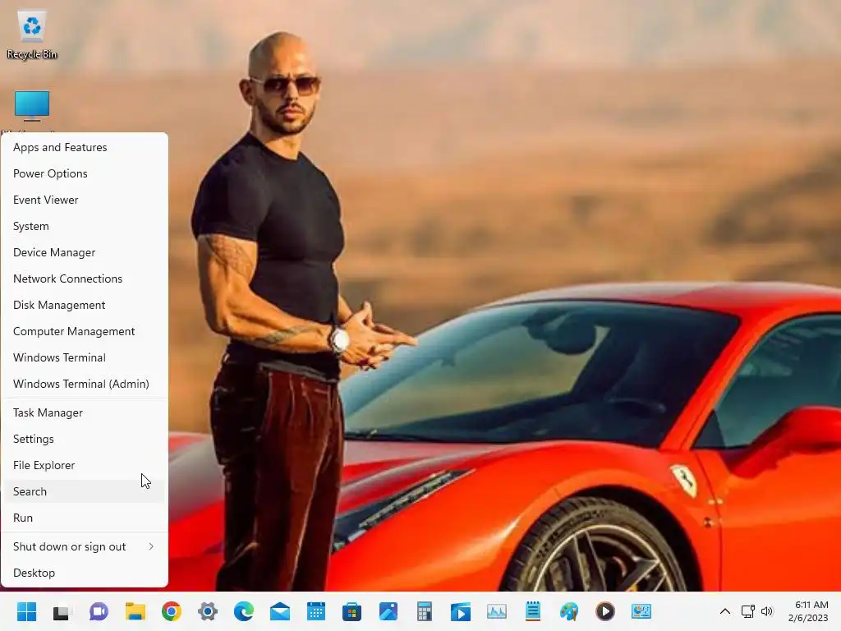Launch Windows Terminal (Admin)
The width and height of the screenshot is (841, 631).
(85, 384)
